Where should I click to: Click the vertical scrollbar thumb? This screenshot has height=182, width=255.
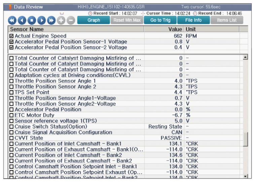tap(245, 139)
